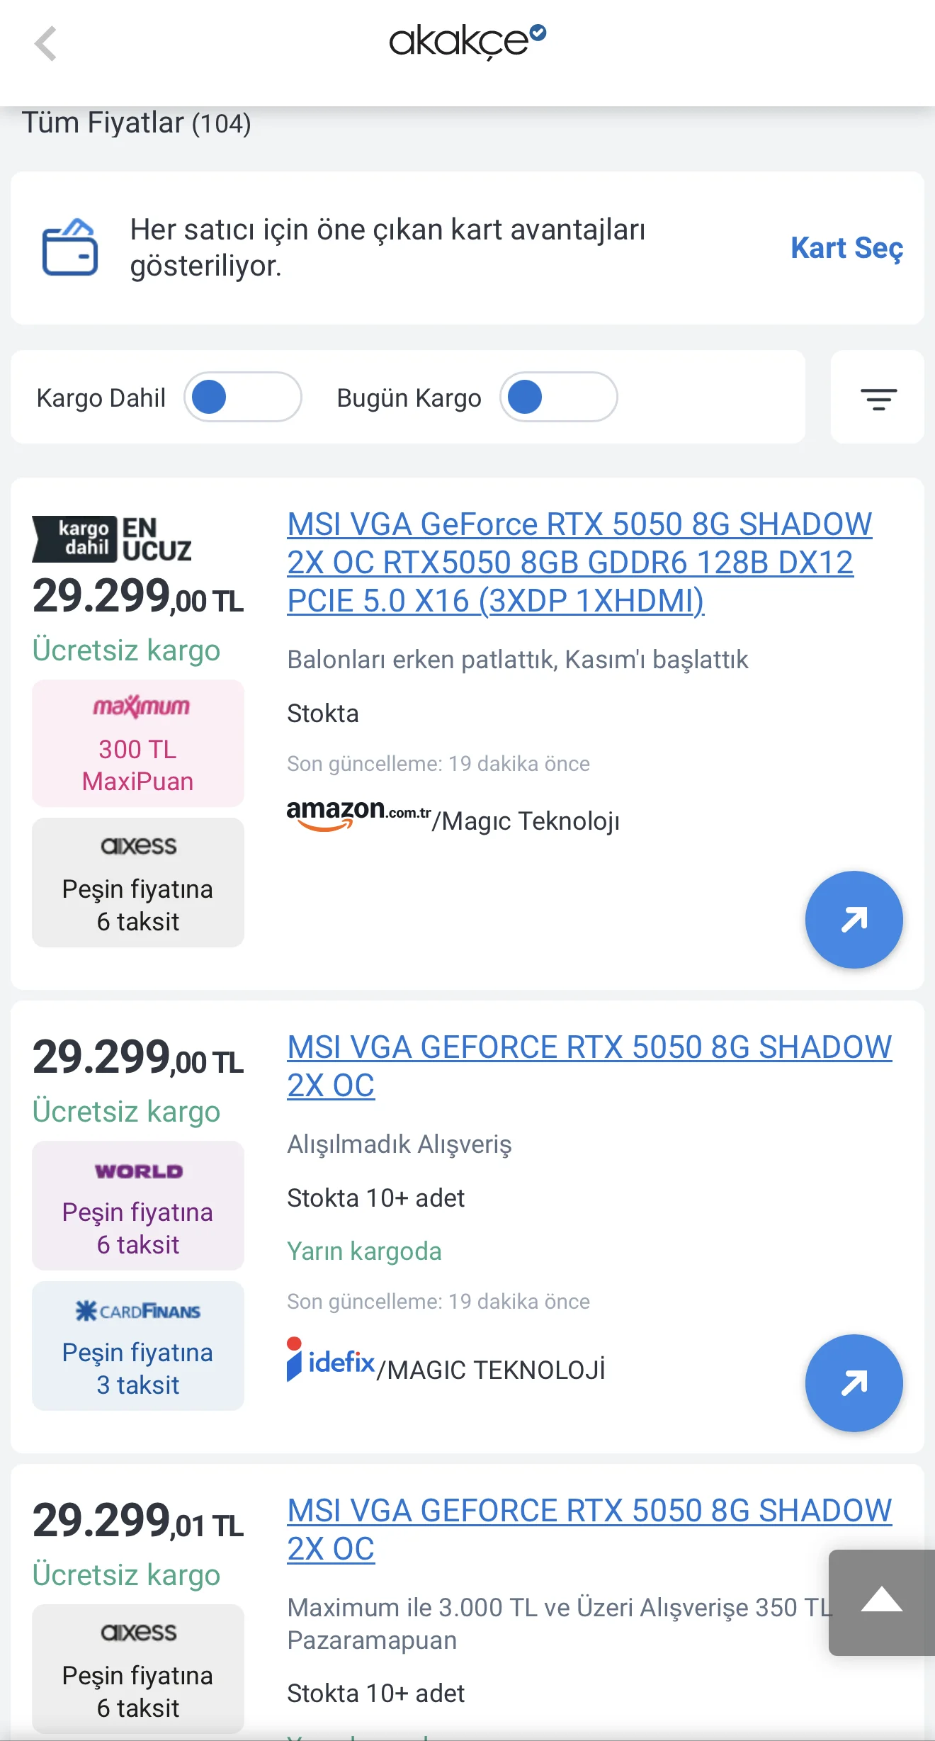This screenshot has width=935, height=1741.
Task: Click the wallet card icon
Action: point(70,247)
